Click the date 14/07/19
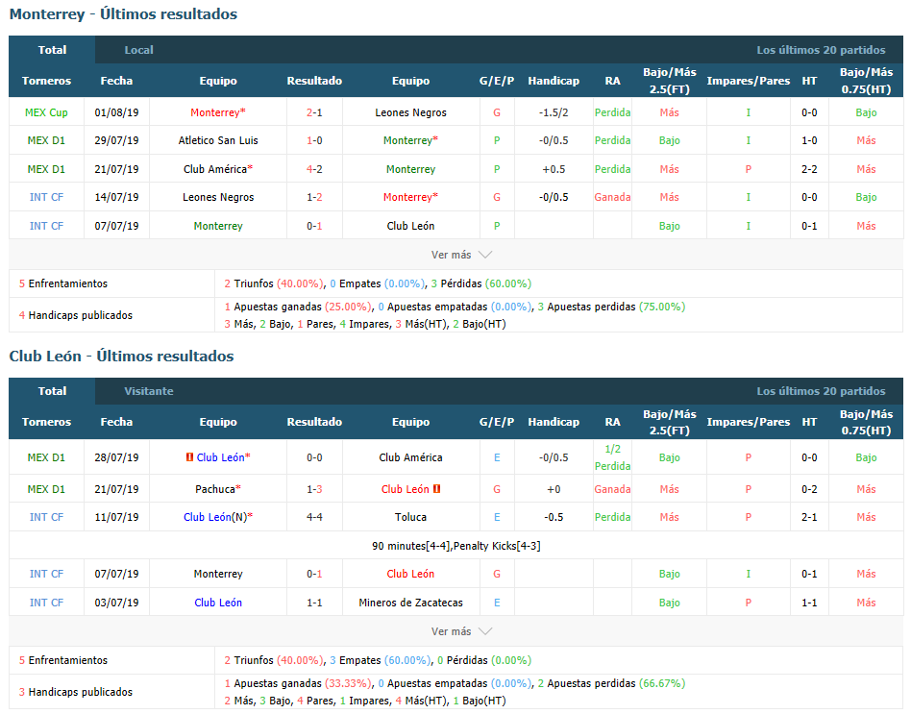Image resolution: width=911 pixels, height=714 pixels. click(117, 197)
